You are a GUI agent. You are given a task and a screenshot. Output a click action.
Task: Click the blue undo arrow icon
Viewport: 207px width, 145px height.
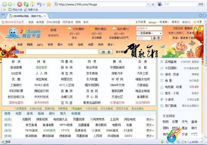point(39,4)
